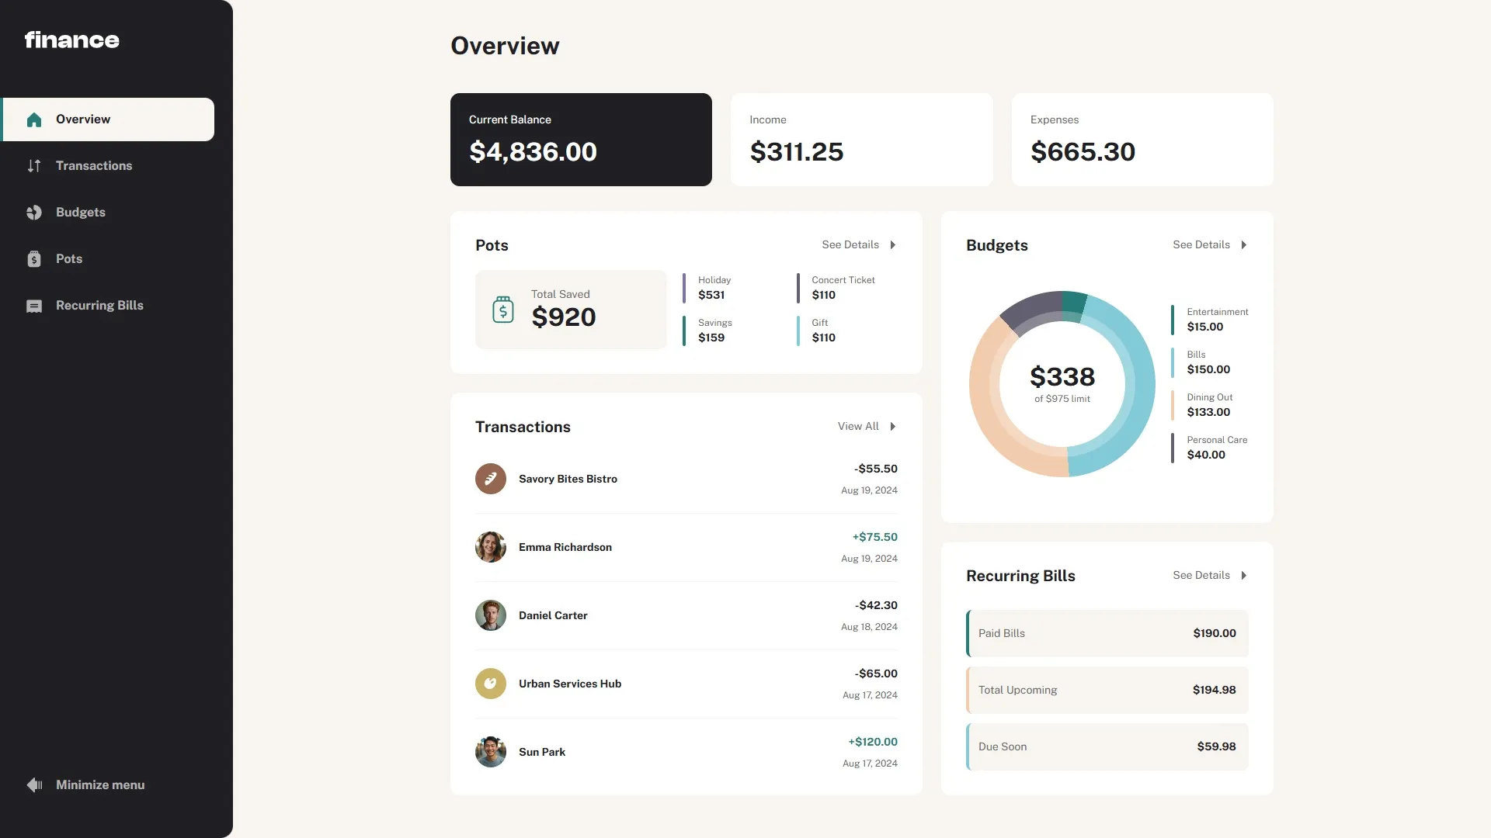This screenshot has height=838, width=1491.
Task: Click the Pots jar icon in sidebar
Action: (34, 259)
